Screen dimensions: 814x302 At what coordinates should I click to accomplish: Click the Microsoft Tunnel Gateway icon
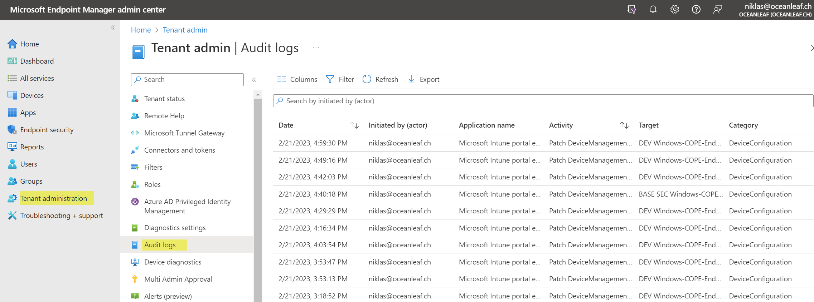click(135, 133)
